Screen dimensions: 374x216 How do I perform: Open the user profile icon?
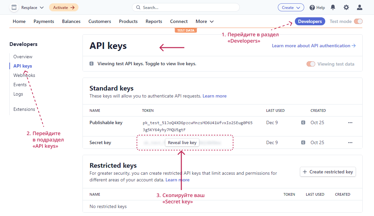(x=360, y=7)
